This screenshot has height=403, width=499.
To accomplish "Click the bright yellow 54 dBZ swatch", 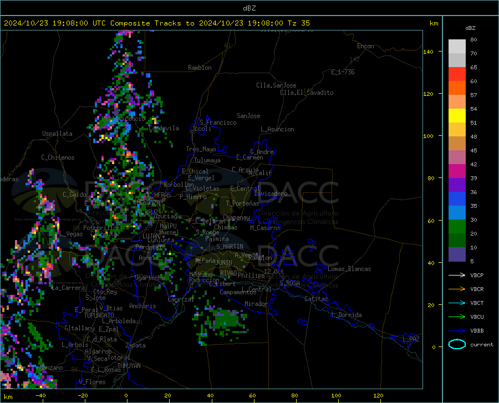I will (x=457, y=116).
